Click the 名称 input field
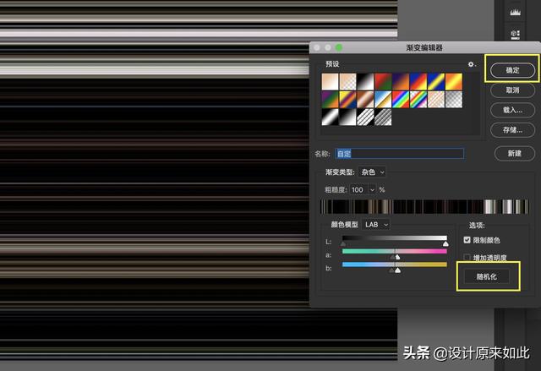This screenshot has width=541, height=371. 400,154
